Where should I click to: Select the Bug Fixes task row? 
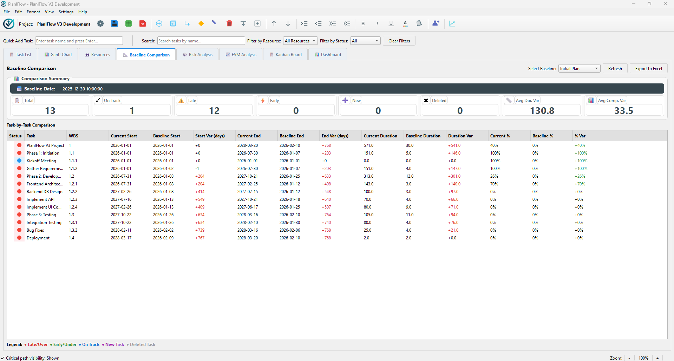click(x=337, y=230)
